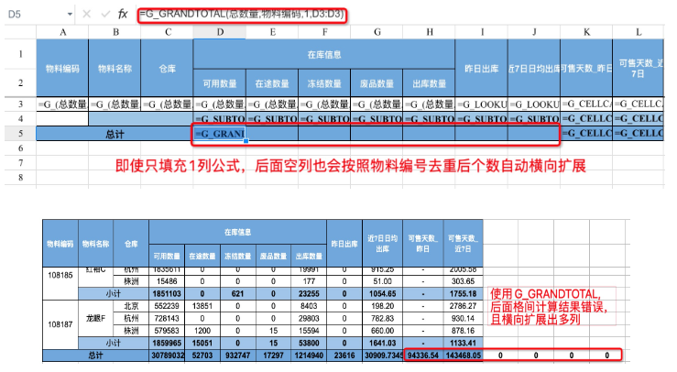Click the 昨日出库 header cell
This screenshot has width=677, height=372.
(x=482, y=69)
